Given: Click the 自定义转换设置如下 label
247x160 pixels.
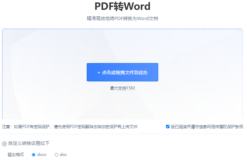Looking at the screenshot, I should click(x=29, y=143).
